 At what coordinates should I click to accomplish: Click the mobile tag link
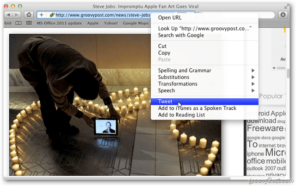(x=276, y=161)
